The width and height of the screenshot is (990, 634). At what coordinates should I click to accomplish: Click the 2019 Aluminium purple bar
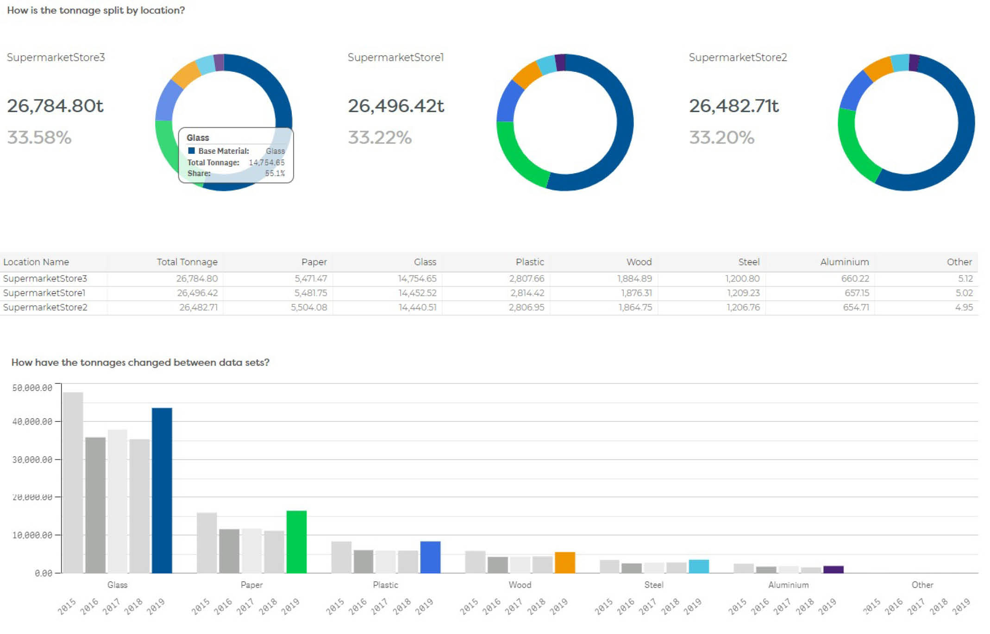click(833, 569)
